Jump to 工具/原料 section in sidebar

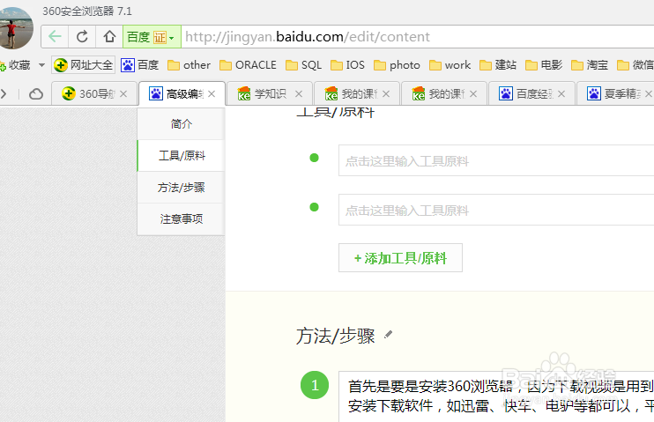coord(181,156)
